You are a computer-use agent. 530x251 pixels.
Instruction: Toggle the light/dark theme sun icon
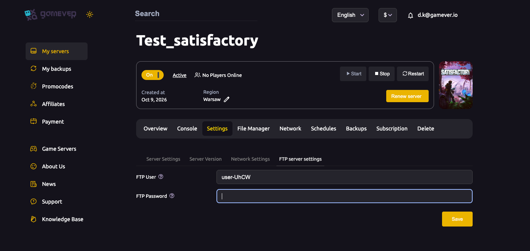point(90,15)
